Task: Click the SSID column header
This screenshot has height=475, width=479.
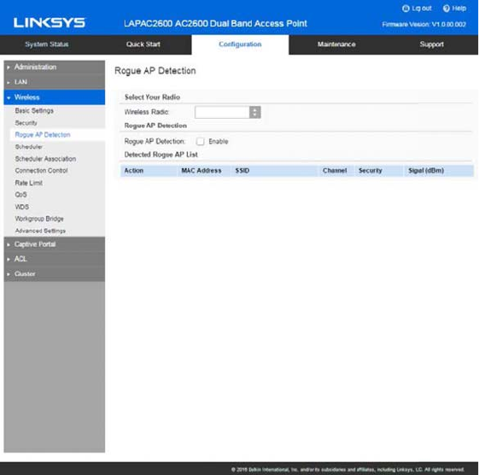Action: 242,171
